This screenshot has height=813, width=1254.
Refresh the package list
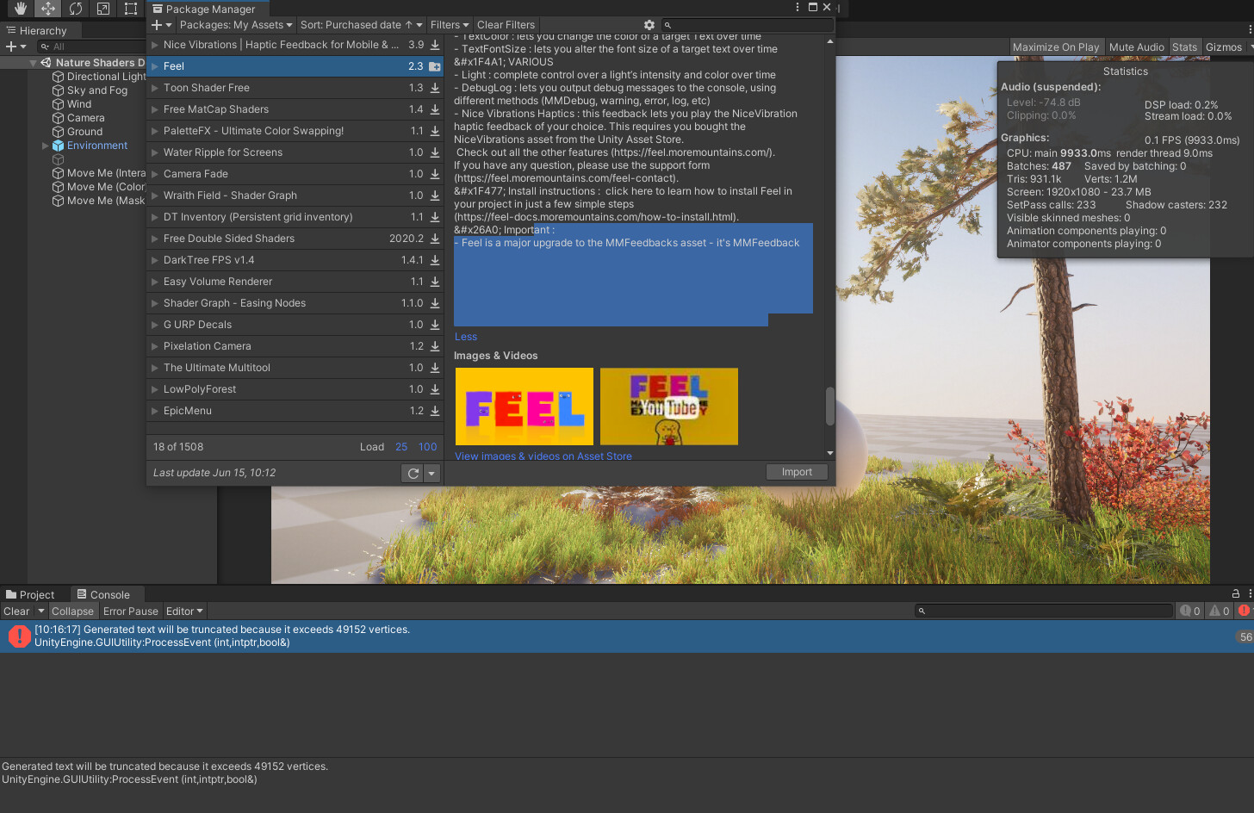click(x=412, y=473)
